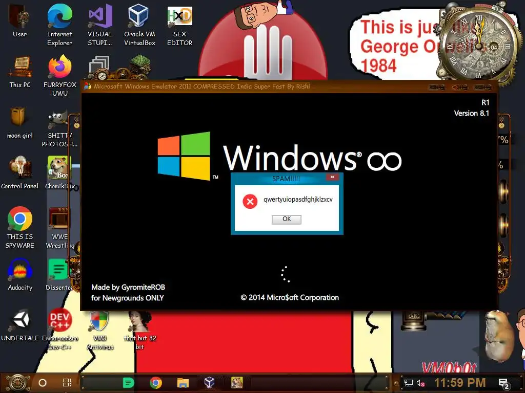This screenshot has width=525, height=393.
Task: Click '© 2014 Micro$oft Corporation' text
Action: (x=290, y=297)
